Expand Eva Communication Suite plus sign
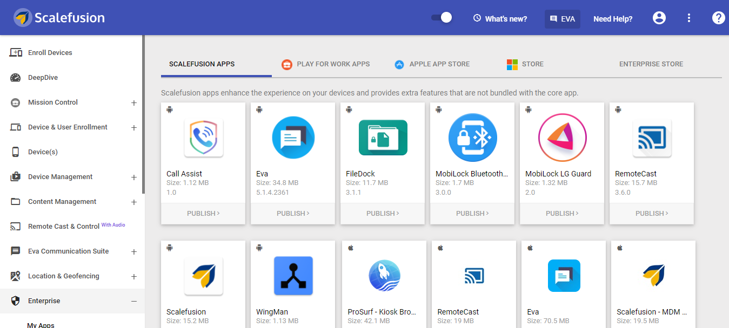The image size is (729, 328). click(134, 252)
